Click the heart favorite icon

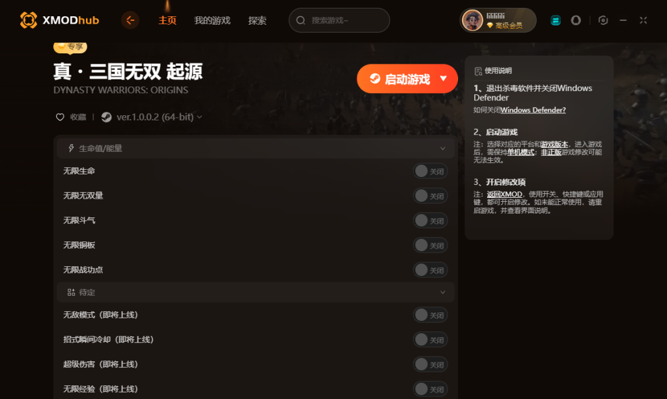(60, 117)
